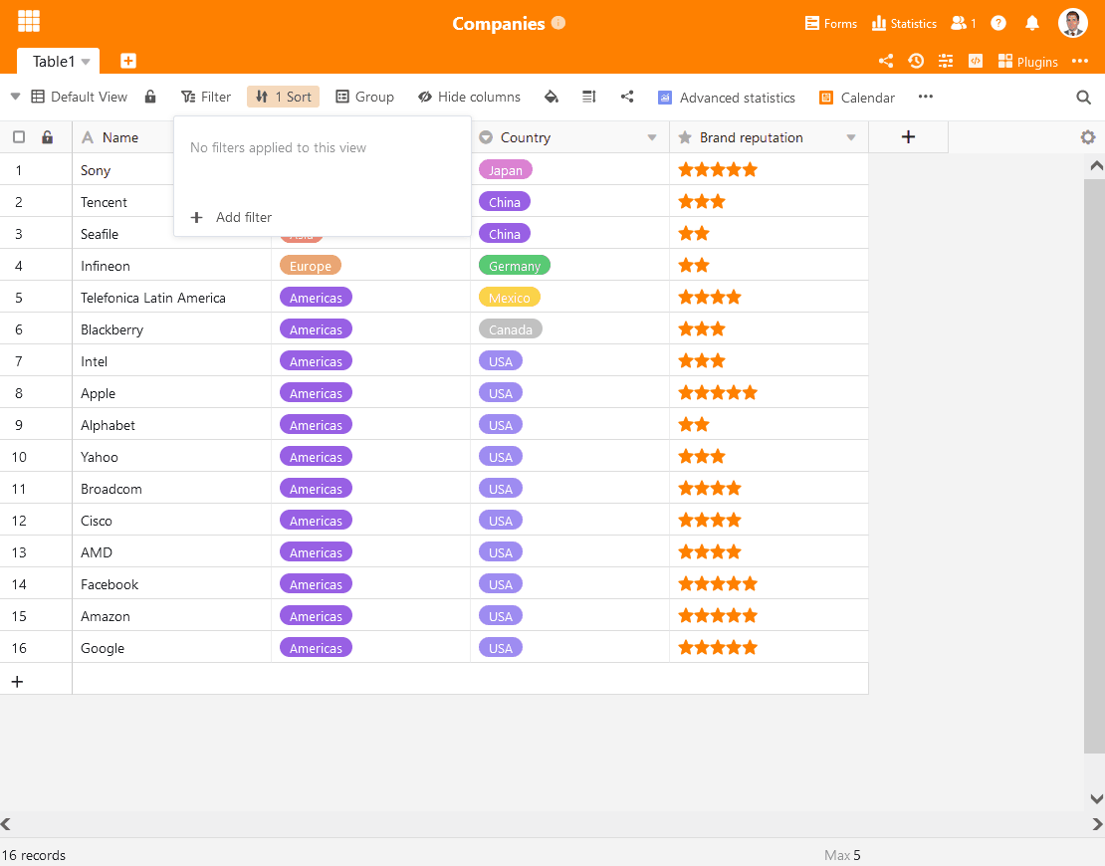Open the help question mark icon
Image resolution: width=1105 pixels, height=866 pixels.
997,23
